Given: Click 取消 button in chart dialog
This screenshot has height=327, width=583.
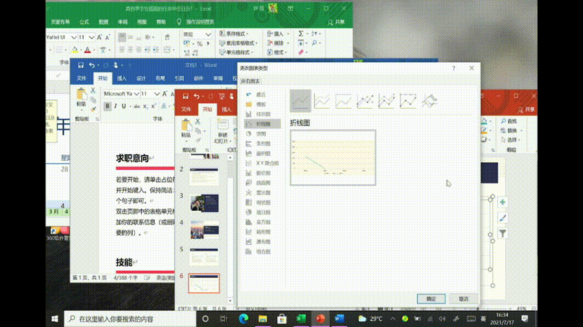Looking at the screenshot, I should 463,299.
